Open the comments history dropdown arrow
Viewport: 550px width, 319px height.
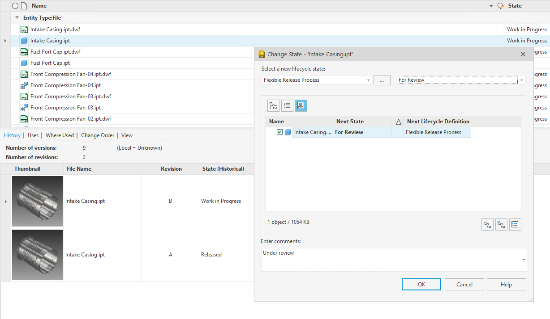522,259
